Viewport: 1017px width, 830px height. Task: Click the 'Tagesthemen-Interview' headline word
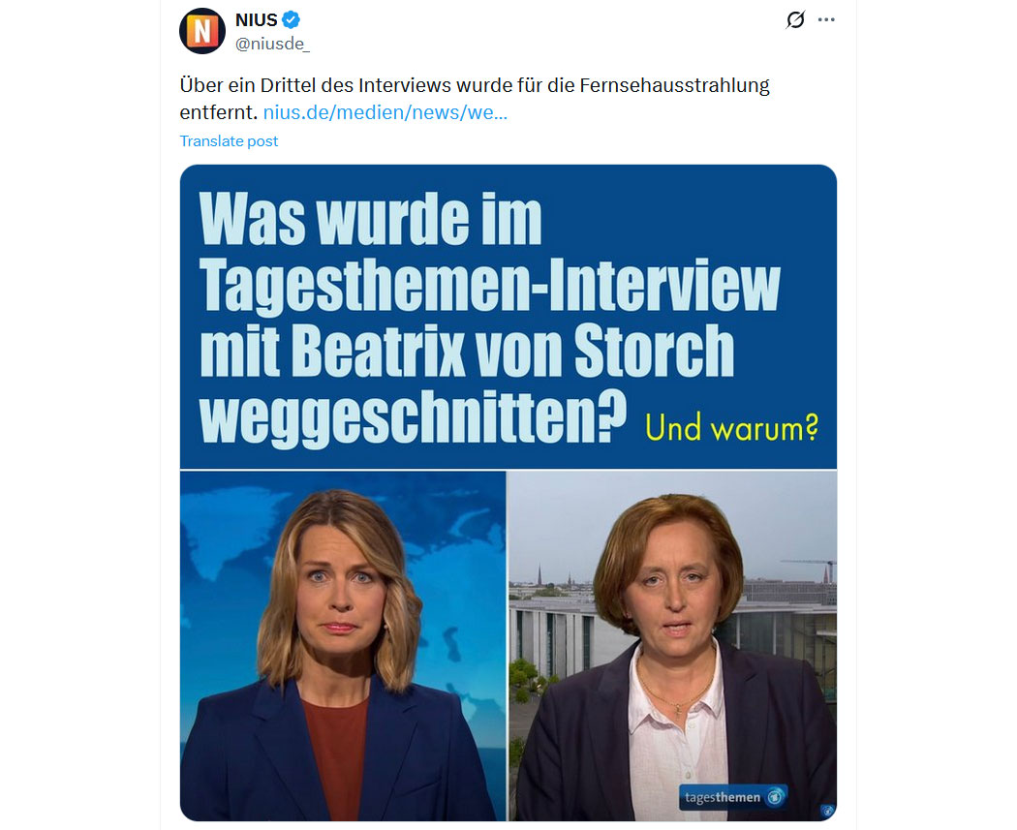[490, 286]
